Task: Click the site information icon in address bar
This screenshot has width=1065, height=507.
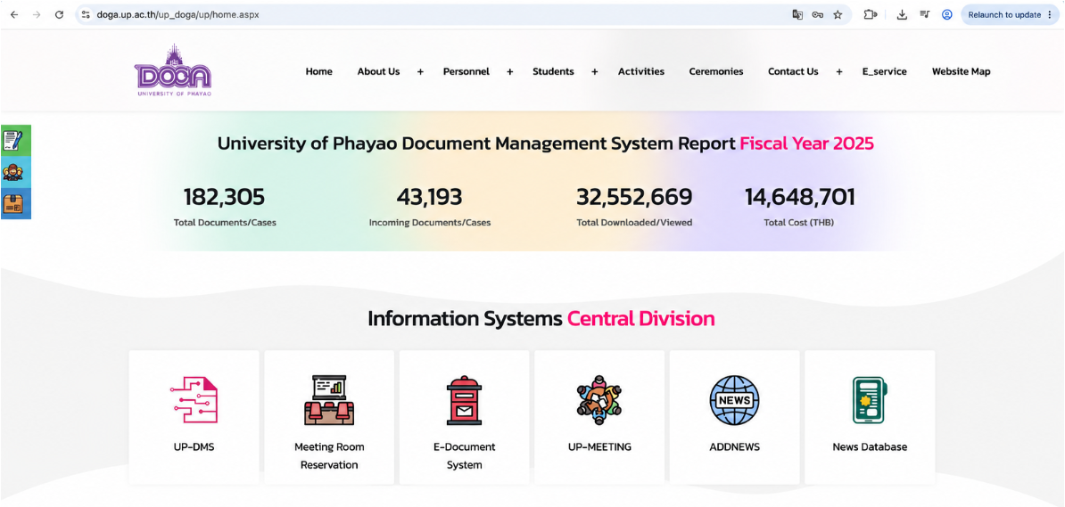Action: click(85, 14)
